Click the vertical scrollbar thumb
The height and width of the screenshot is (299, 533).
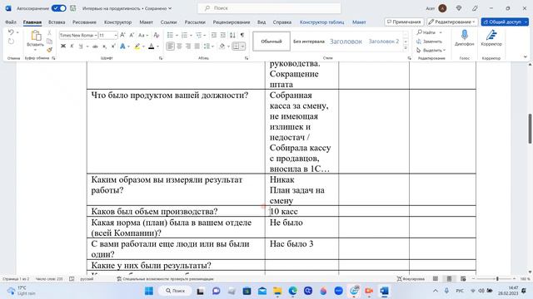pos(530,129)
